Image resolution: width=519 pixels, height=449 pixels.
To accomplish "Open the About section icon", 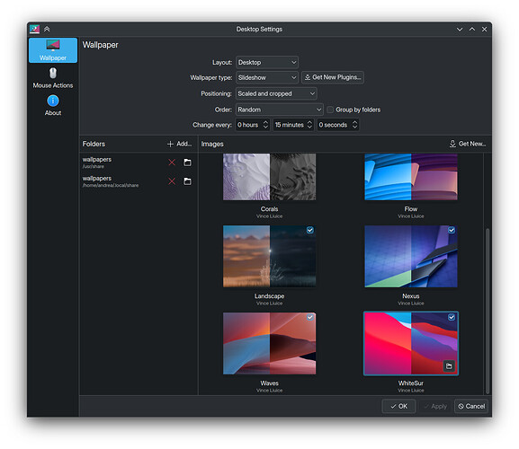I will tap(53, 101).
